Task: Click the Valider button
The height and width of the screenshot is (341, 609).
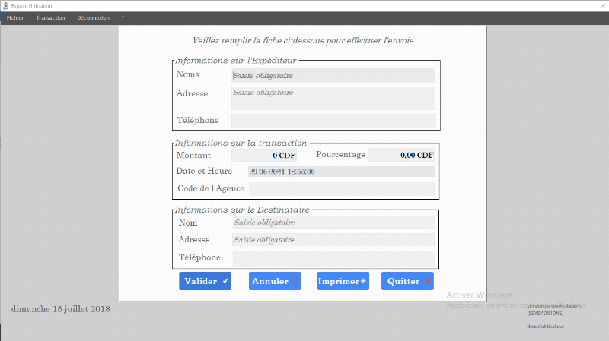Action: coord(205,281)
